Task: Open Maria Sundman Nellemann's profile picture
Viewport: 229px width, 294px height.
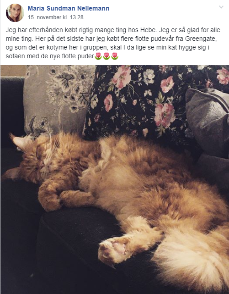Action: coord(15,13)
